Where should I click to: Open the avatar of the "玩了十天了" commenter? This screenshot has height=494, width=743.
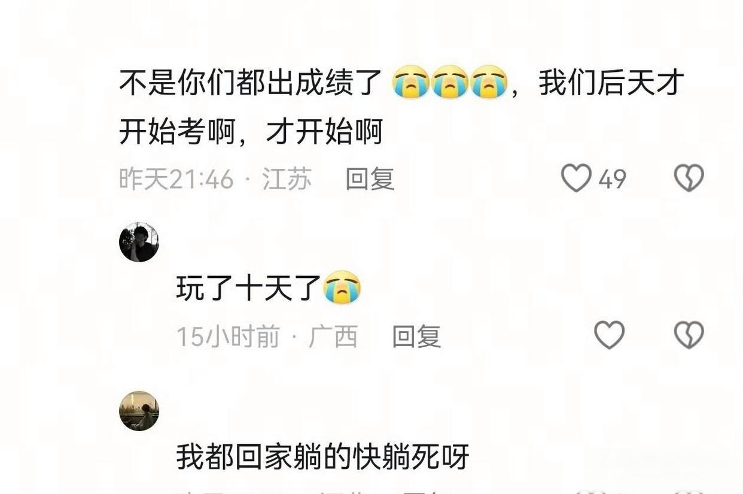pyautogui.click(x=139, y=242)
